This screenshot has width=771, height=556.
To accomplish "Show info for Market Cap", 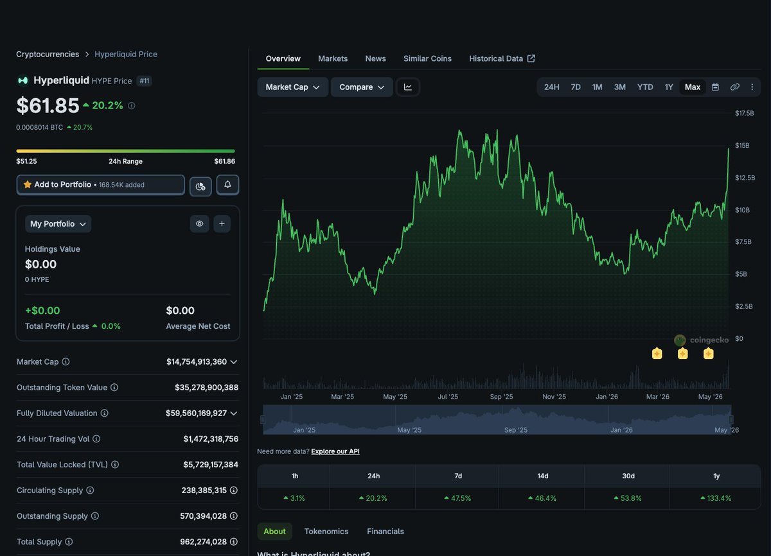I will [x=66, y=362].
